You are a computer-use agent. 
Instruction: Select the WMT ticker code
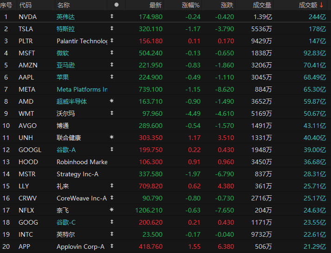click(26, 113)
